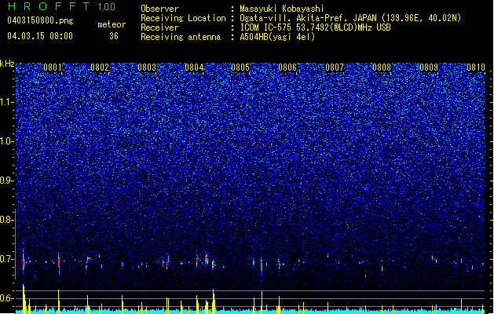Viewport: 494px width, 314px height.
Task: Click the 0804 time marker
Action: click(x=194, y=68)
